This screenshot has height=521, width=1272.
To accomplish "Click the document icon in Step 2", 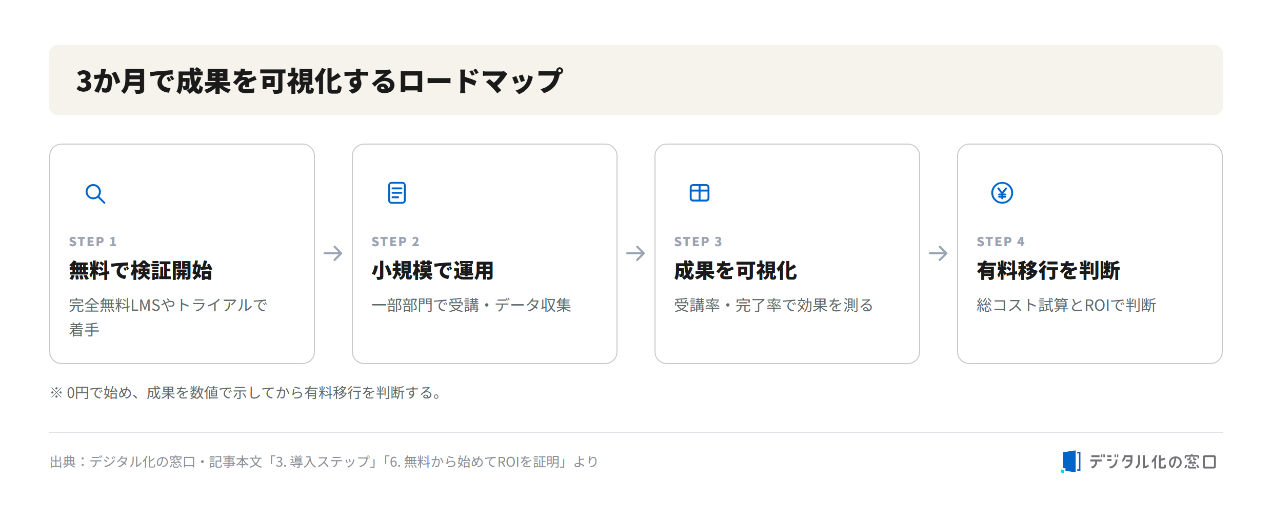I will 397,193.
